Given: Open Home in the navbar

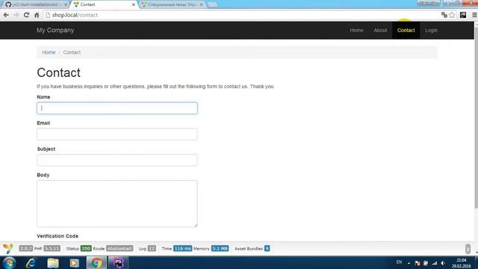Looking at the screenshot, I should click(x=356, y=30).
